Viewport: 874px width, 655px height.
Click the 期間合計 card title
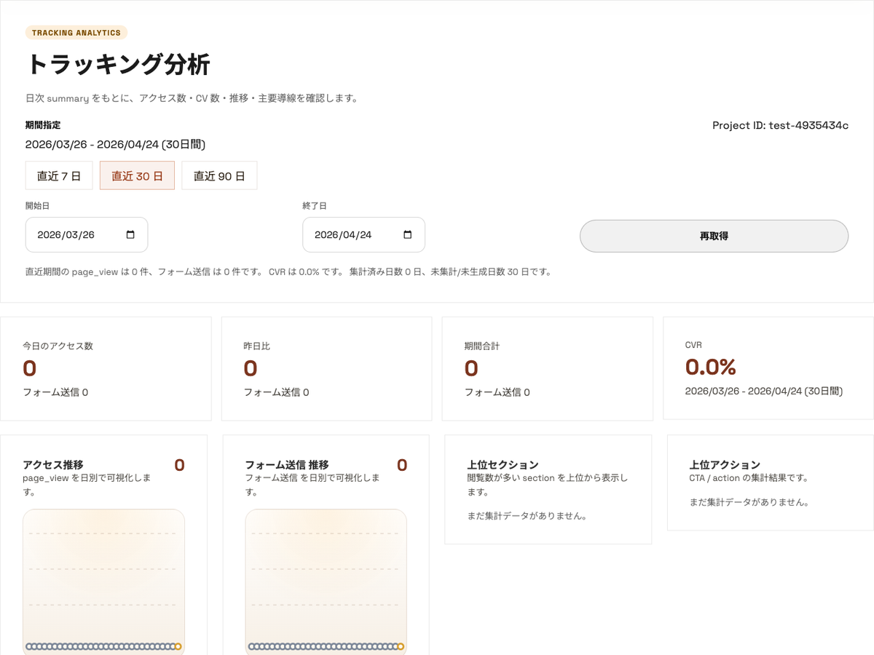pyautogui.click(x=482, y=346)
